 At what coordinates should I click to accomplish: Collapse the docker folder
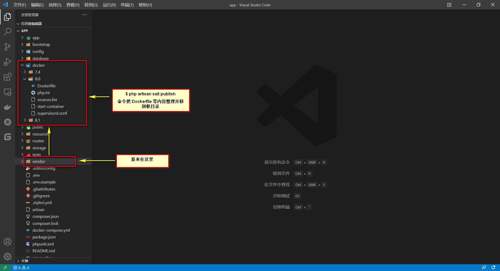[53, 65]
